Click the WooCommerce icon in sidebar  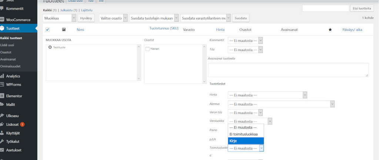[3, 20]
